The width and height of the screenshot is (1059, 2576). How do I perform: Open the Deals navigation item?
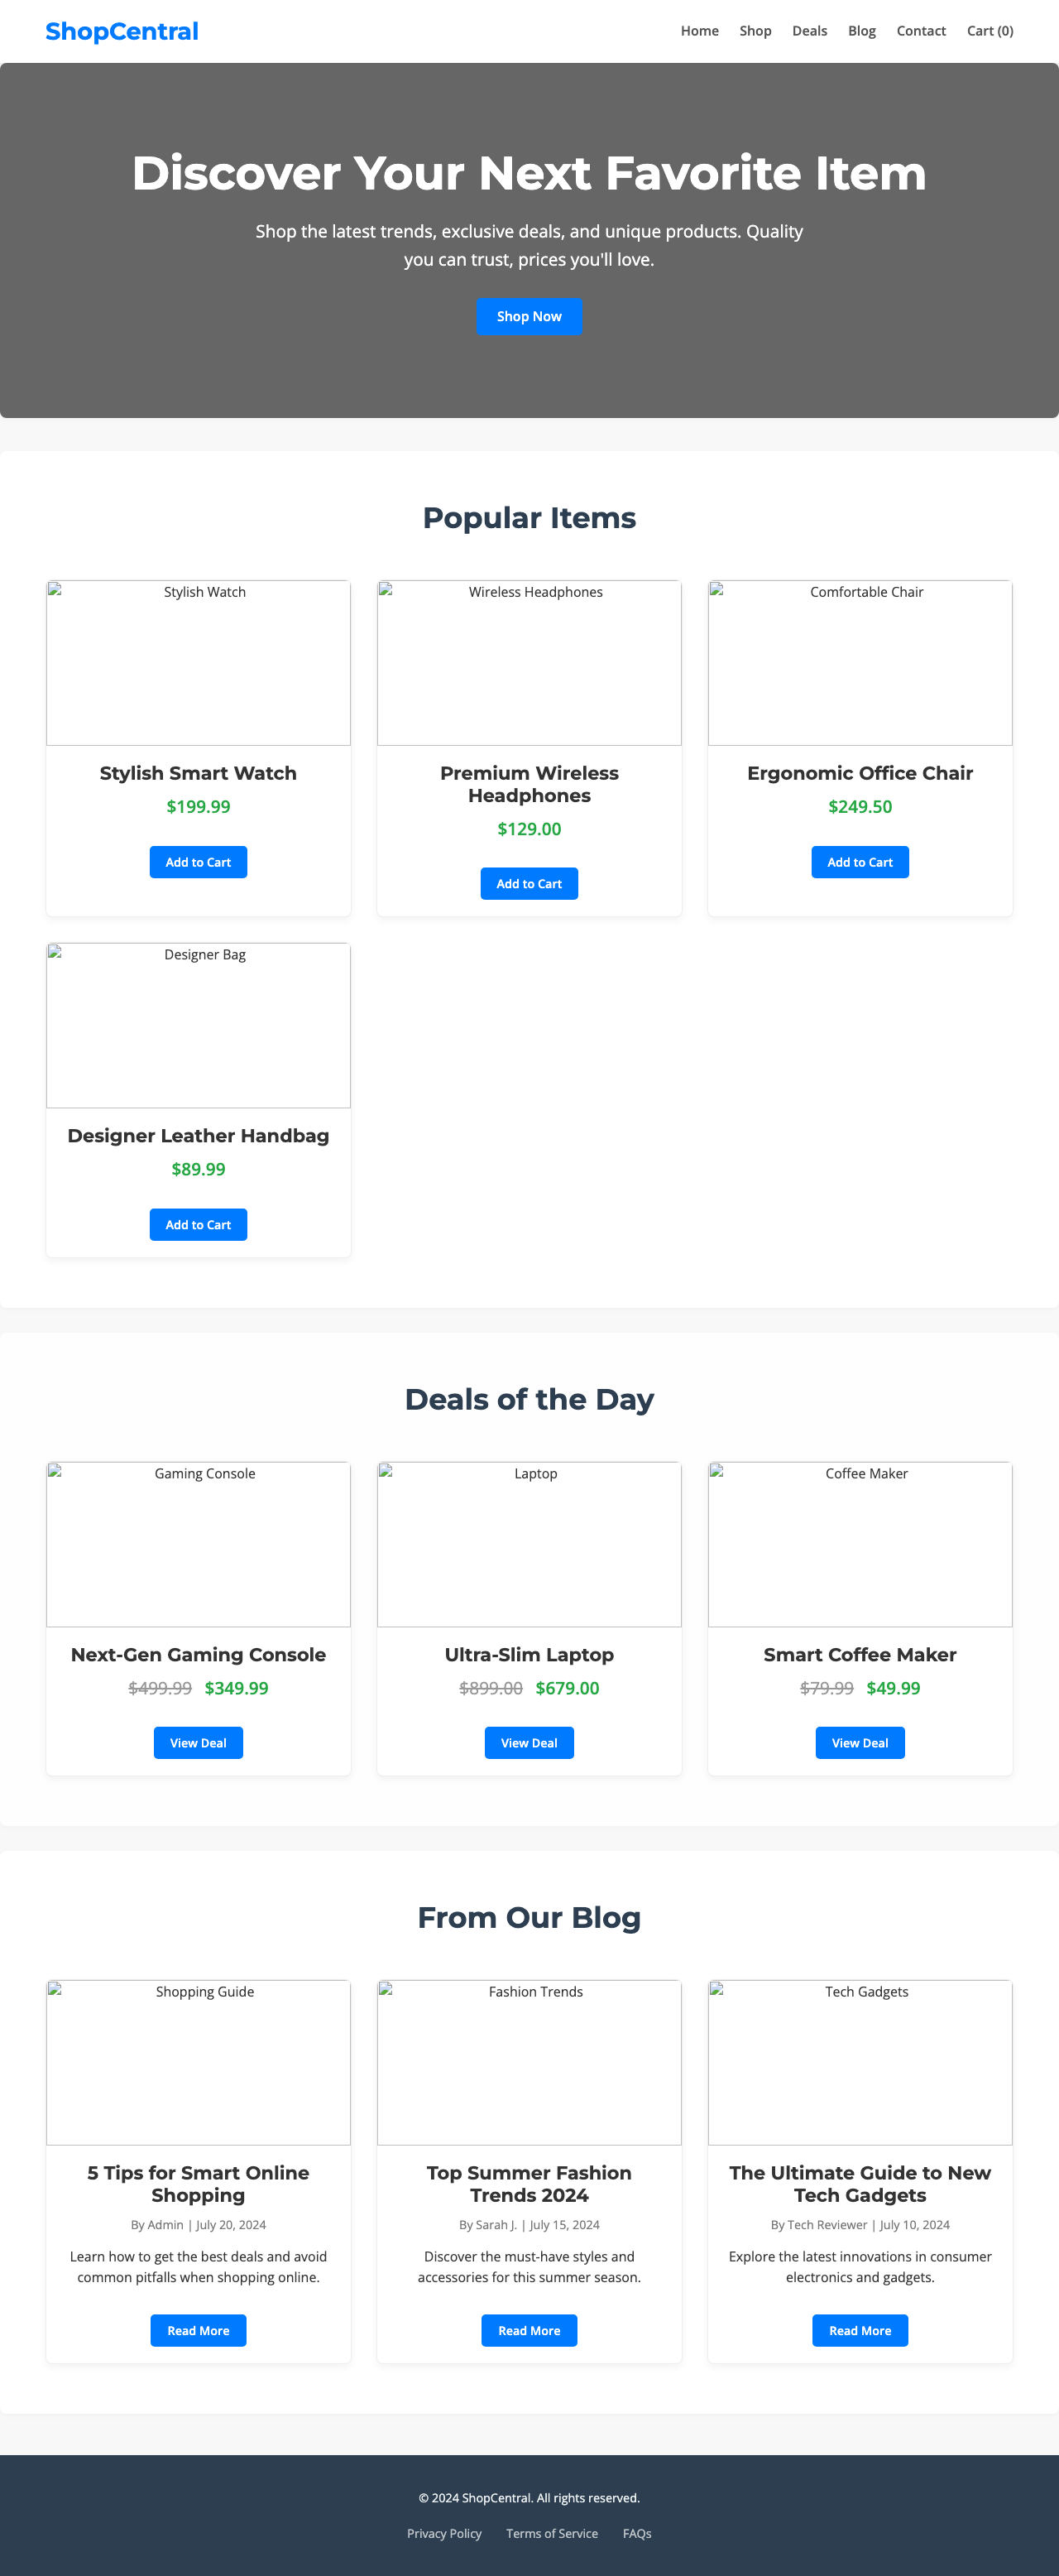(x=809, y=31)
